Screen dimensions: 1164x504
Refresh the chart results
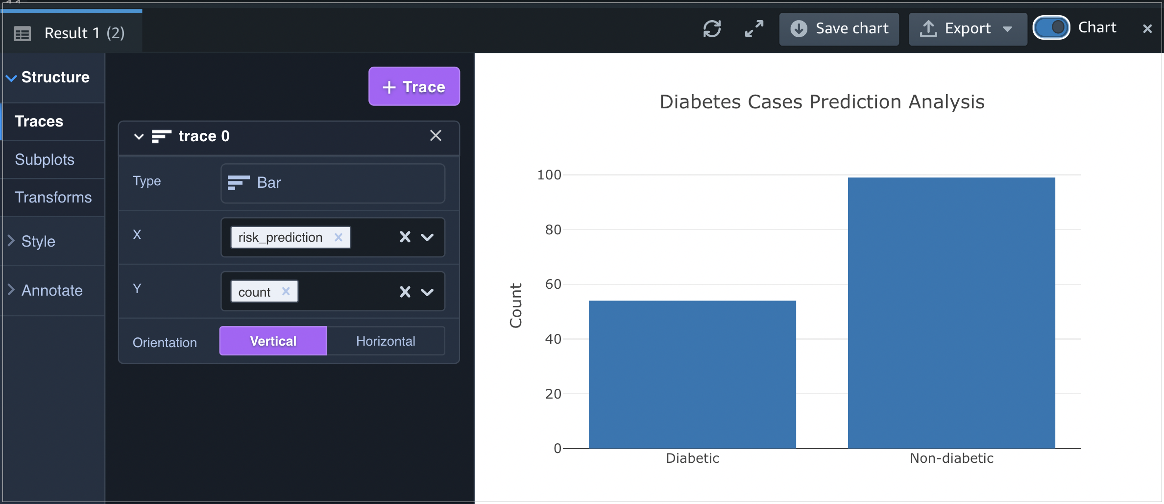tap(712, 29)
